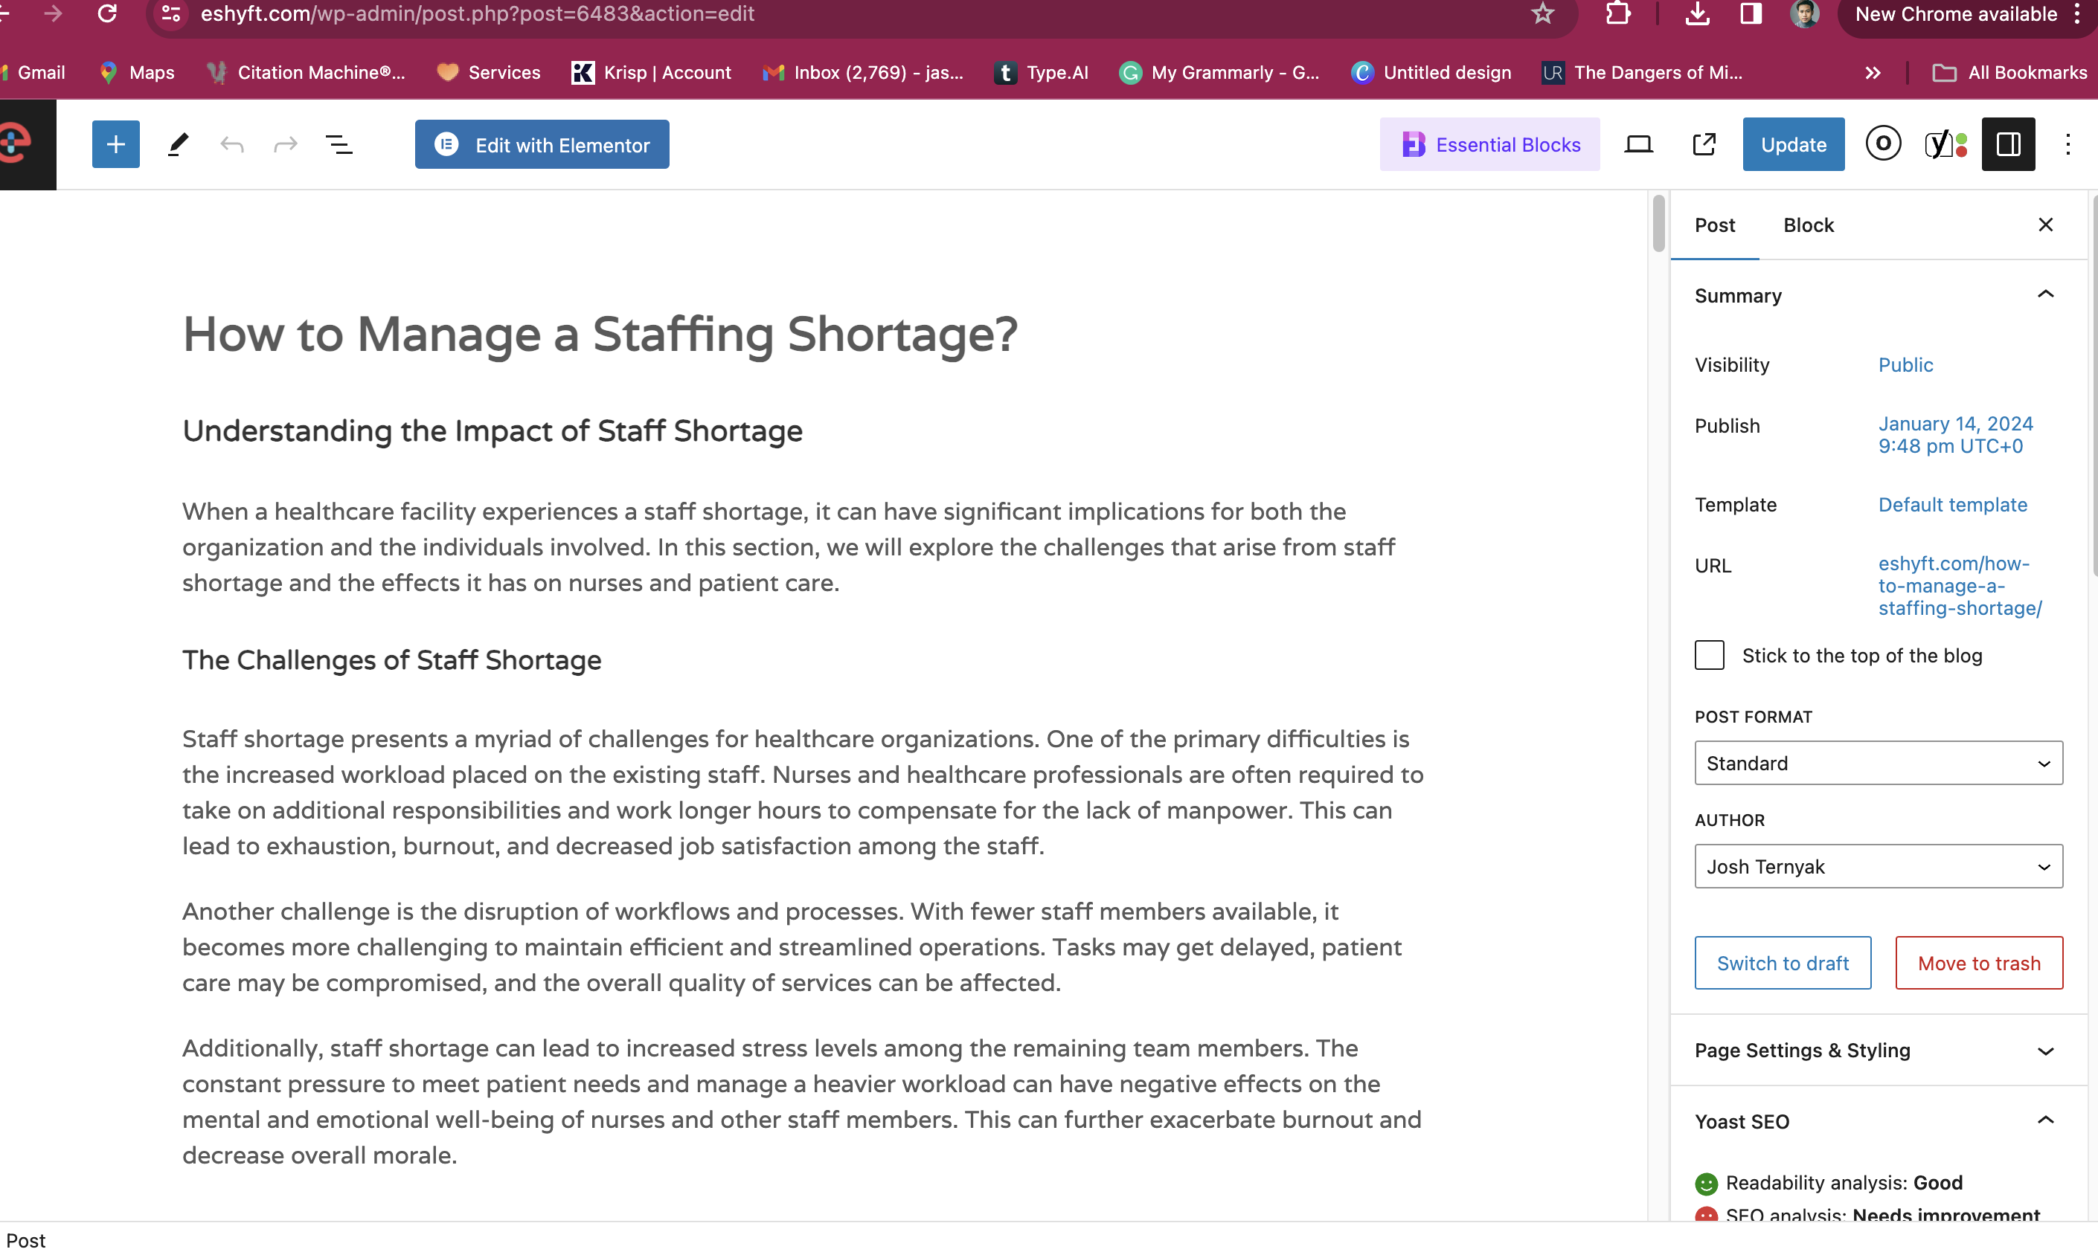
Task: Click the post title heading field
Action: tap(599, 334)
